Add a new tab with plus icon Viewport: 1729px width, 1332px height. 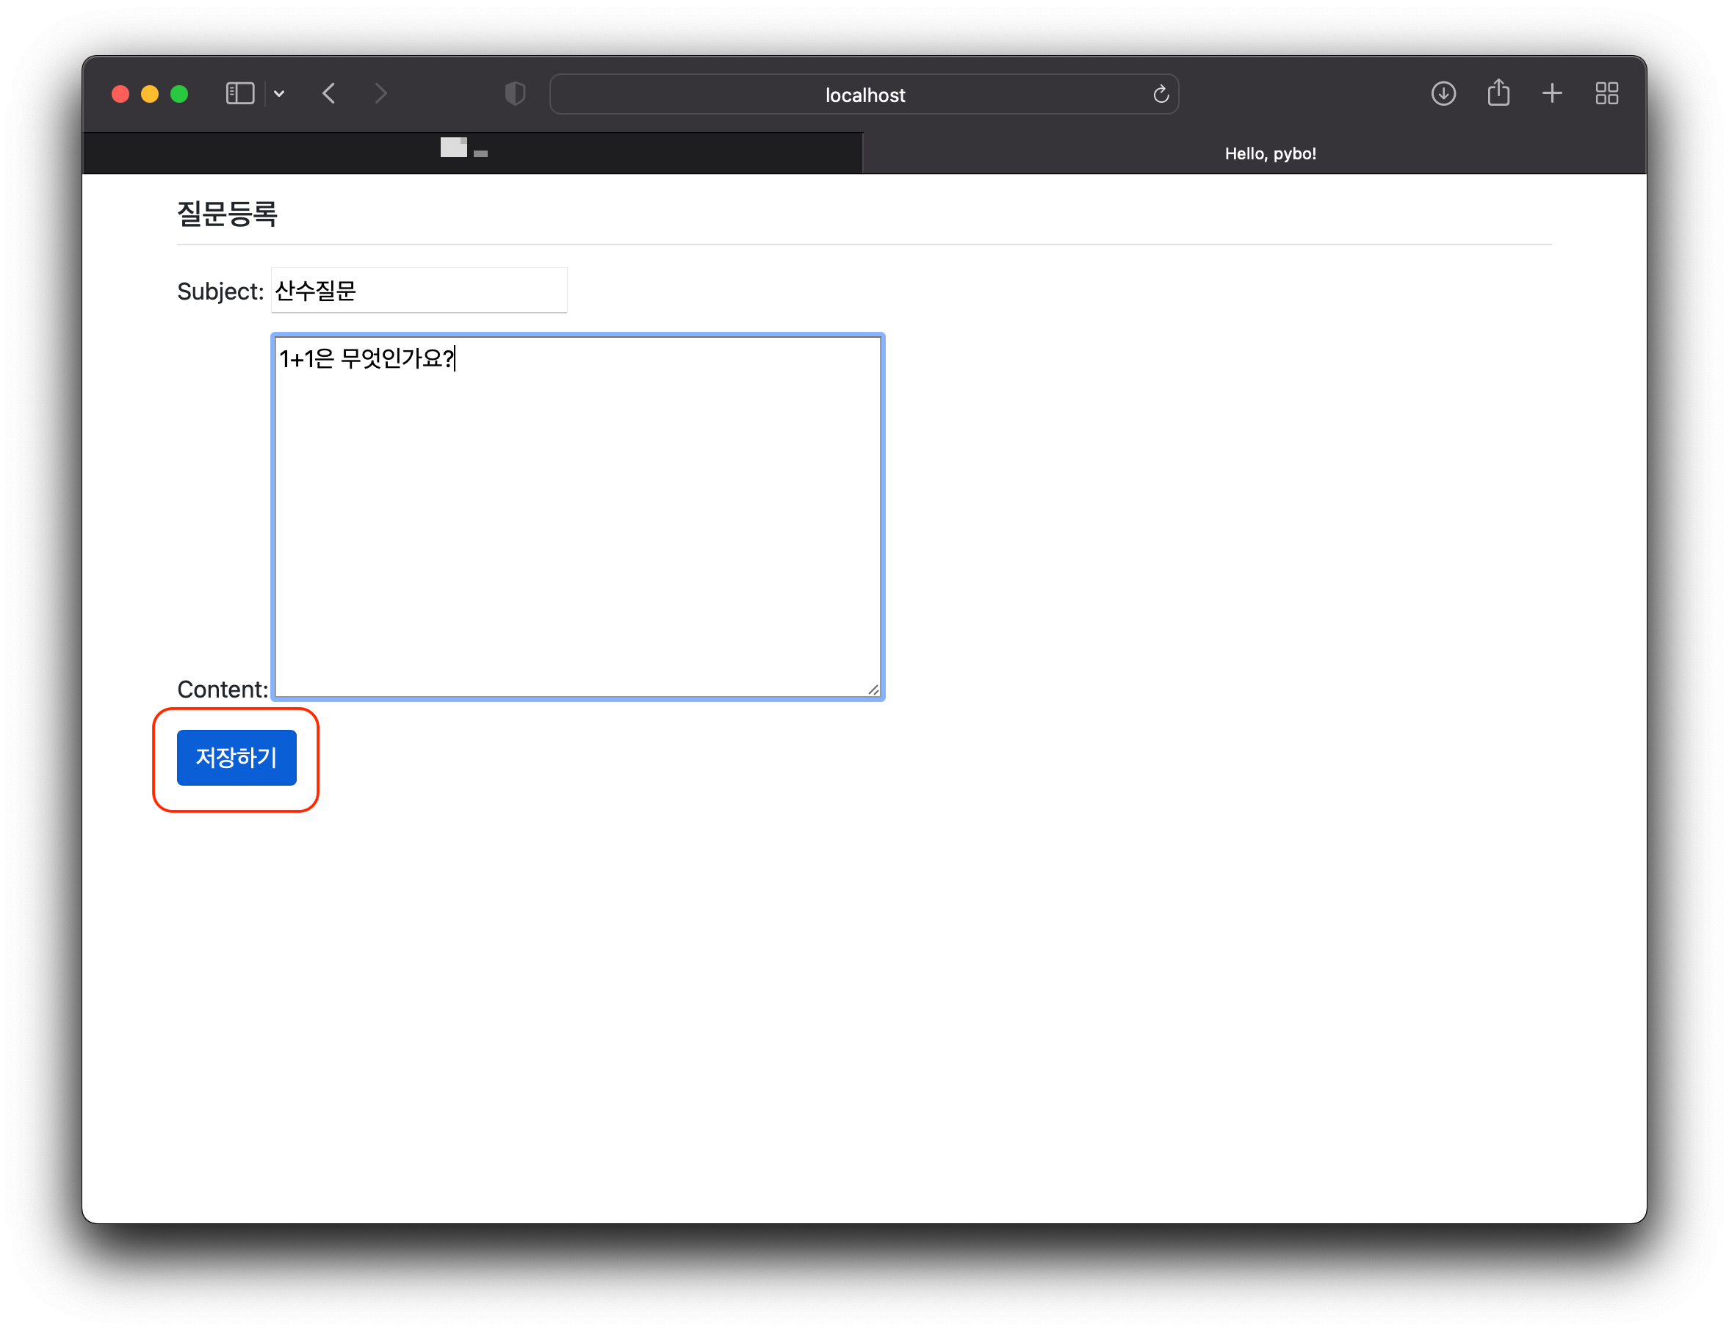[1552, 93]
